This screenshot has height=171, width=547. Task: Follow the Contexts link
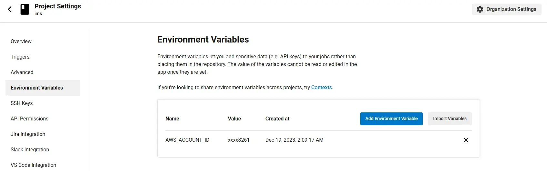(x=321, y=88)
